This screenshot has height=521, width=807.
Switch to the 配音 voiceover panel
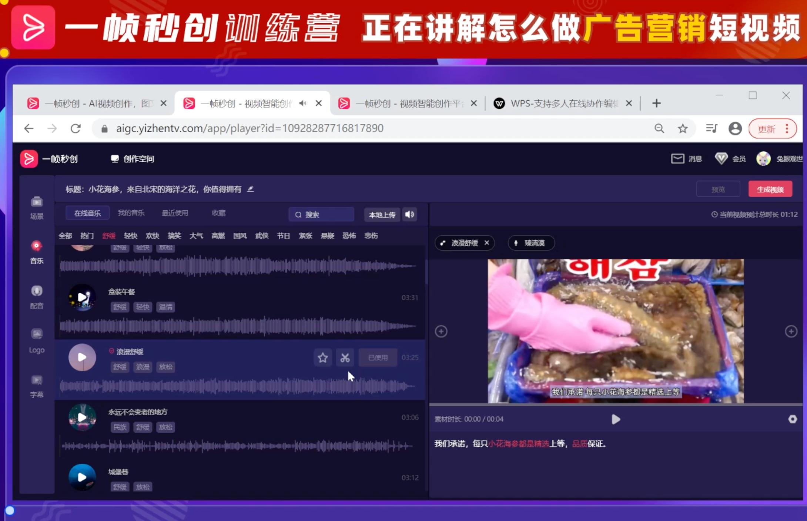(x=36, y=296)
